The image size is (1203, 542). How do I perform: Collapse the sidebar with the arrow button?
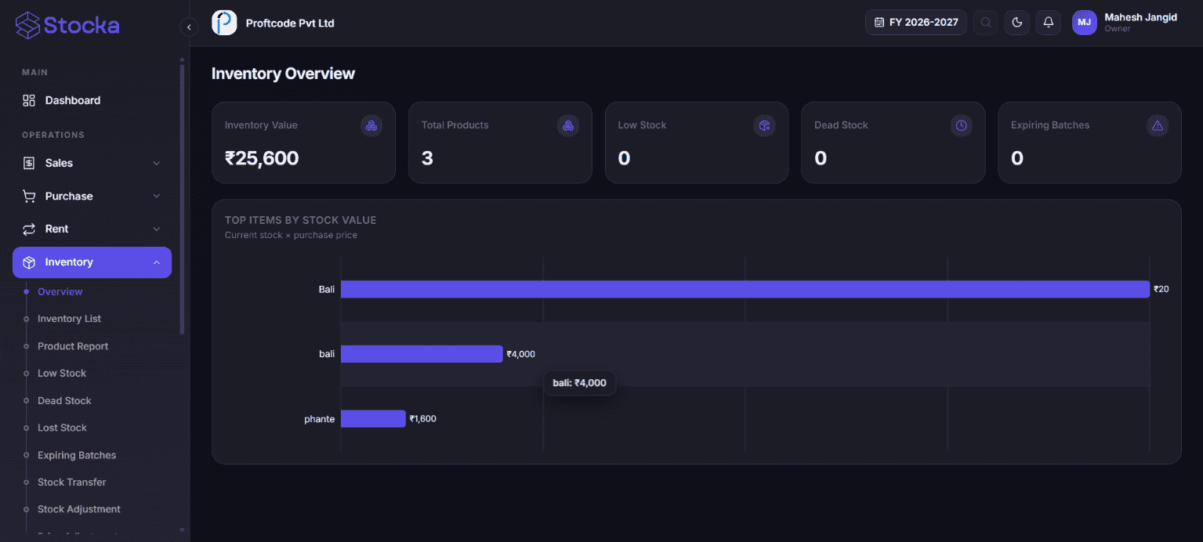[x=189, y=27]
